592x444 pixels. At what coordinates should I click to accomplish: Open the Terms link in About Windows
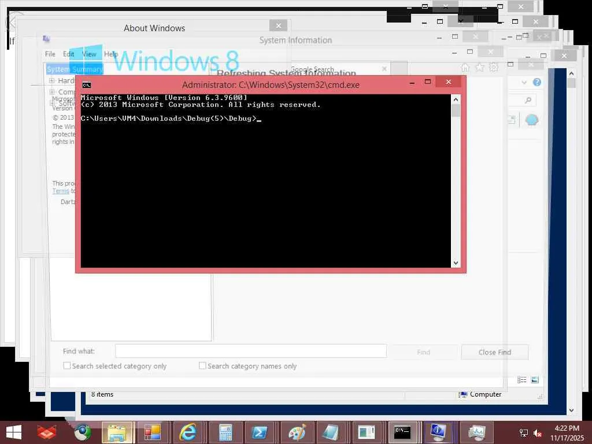(61, 191)
